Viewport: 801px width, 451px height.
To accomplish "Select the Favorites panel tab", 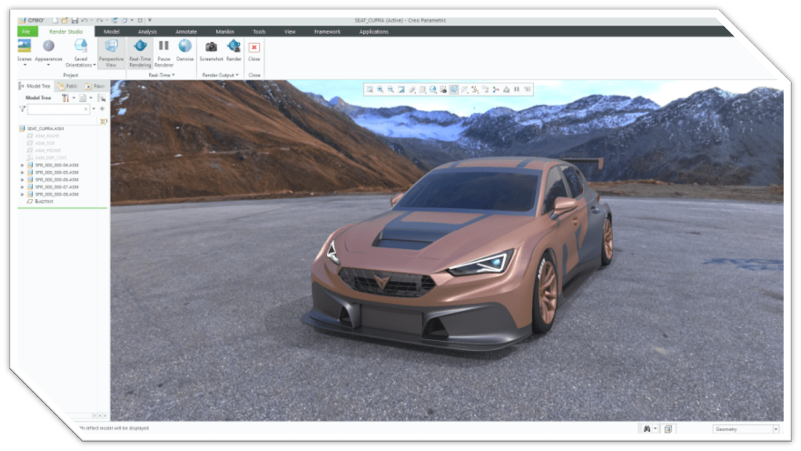I will pos(94,86).
